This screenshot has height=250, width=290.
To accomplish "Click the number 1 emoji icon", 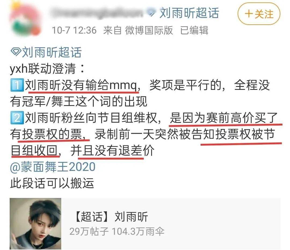I will click(x=17, y=85).
